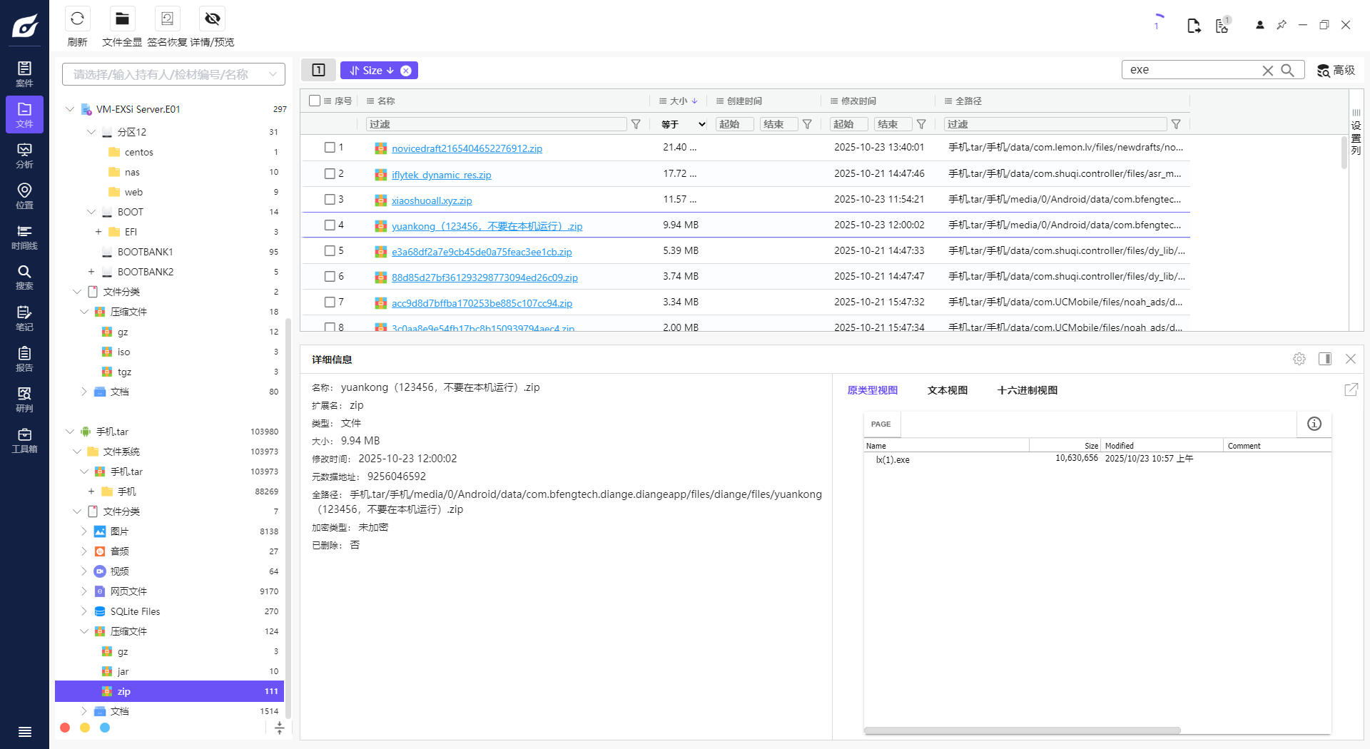The image size is (1370, 749).
Task: Toggle the 详情/预览 eye visibility icon
Action: 212,19
